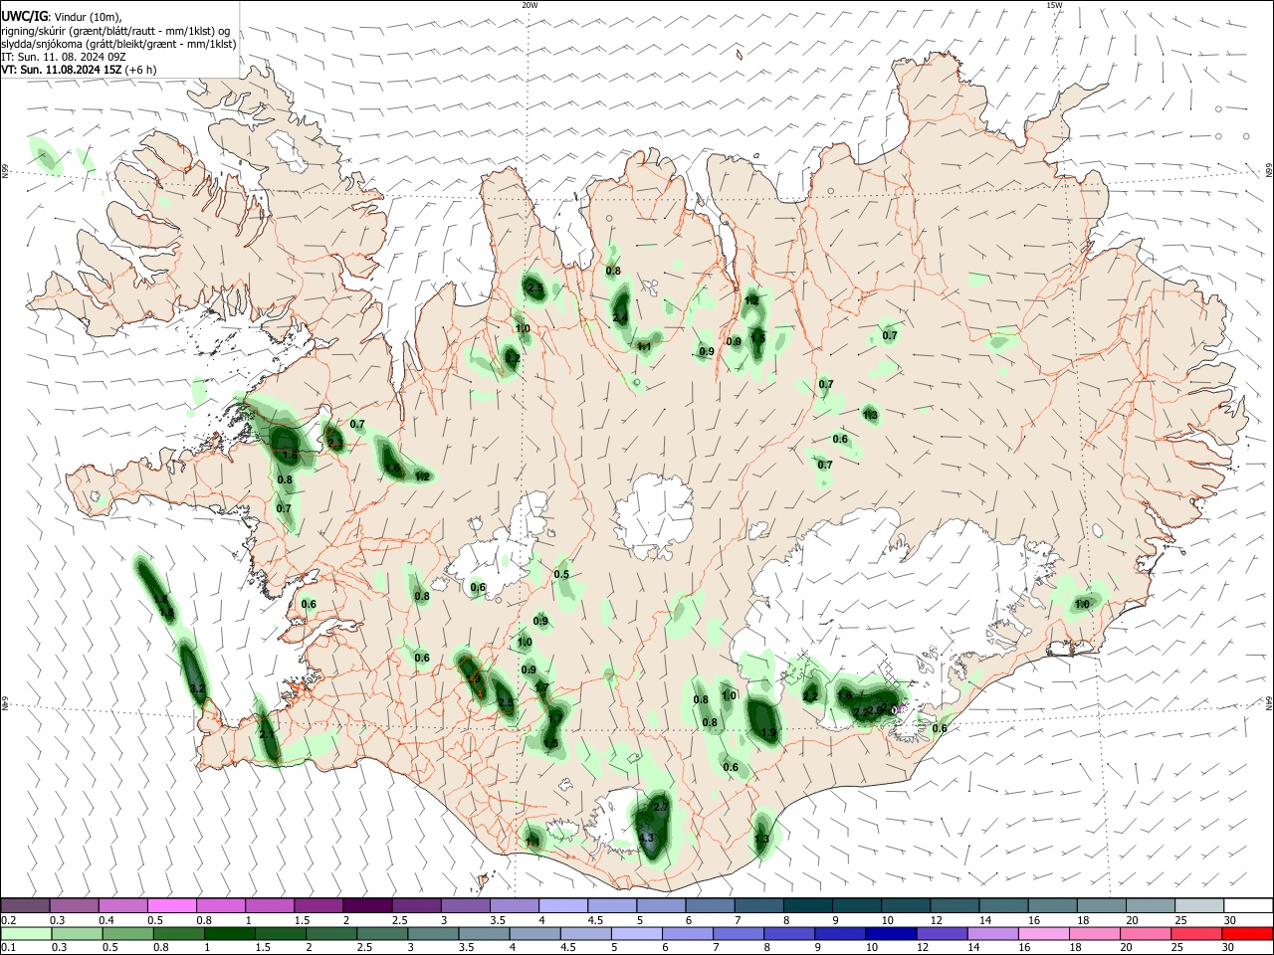Select the 2.7 precipitation value on the map

[660, 807]
